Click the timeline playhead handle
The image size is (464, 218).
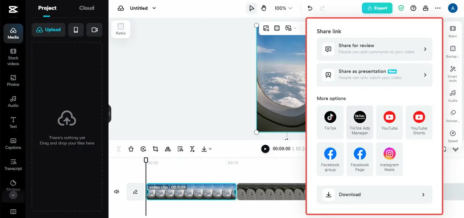[146, 160]
